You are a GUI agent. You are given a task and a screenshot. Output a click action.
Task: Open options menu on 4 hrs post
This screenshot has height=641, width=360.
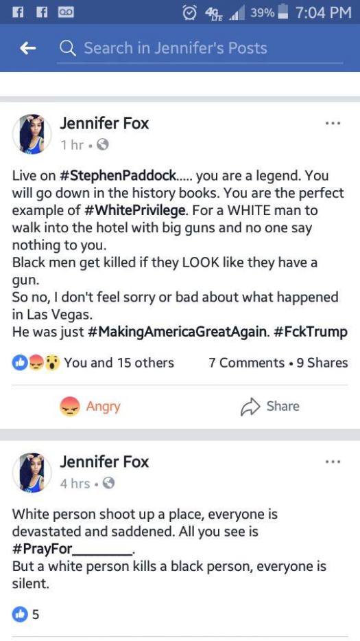[333, 462]
